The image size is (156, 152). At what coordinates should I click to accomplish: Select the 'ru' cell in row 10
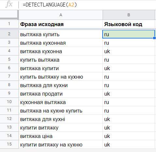(129, 102)
